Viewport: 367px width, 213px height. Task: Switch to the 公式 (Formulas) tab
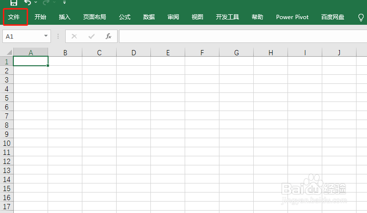pyautogui.click(x=125, y=17)
